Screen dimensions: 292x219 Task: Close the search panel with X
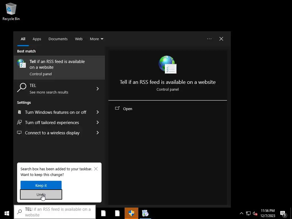[x=221, y=39]
